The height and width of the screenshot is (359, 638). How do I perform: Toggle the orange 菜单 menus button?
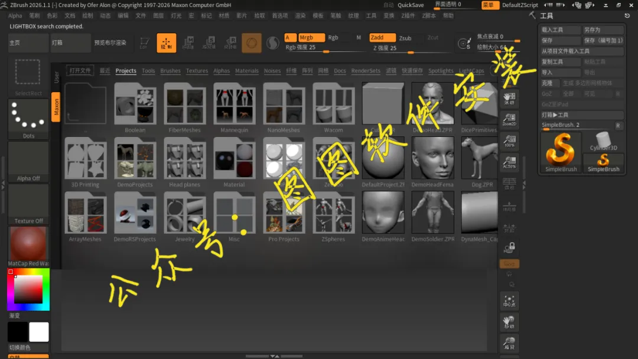tap(490, 5)
